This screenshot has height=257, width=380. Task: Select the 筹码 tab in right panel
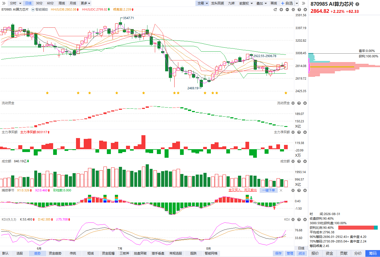coord(373,253)
